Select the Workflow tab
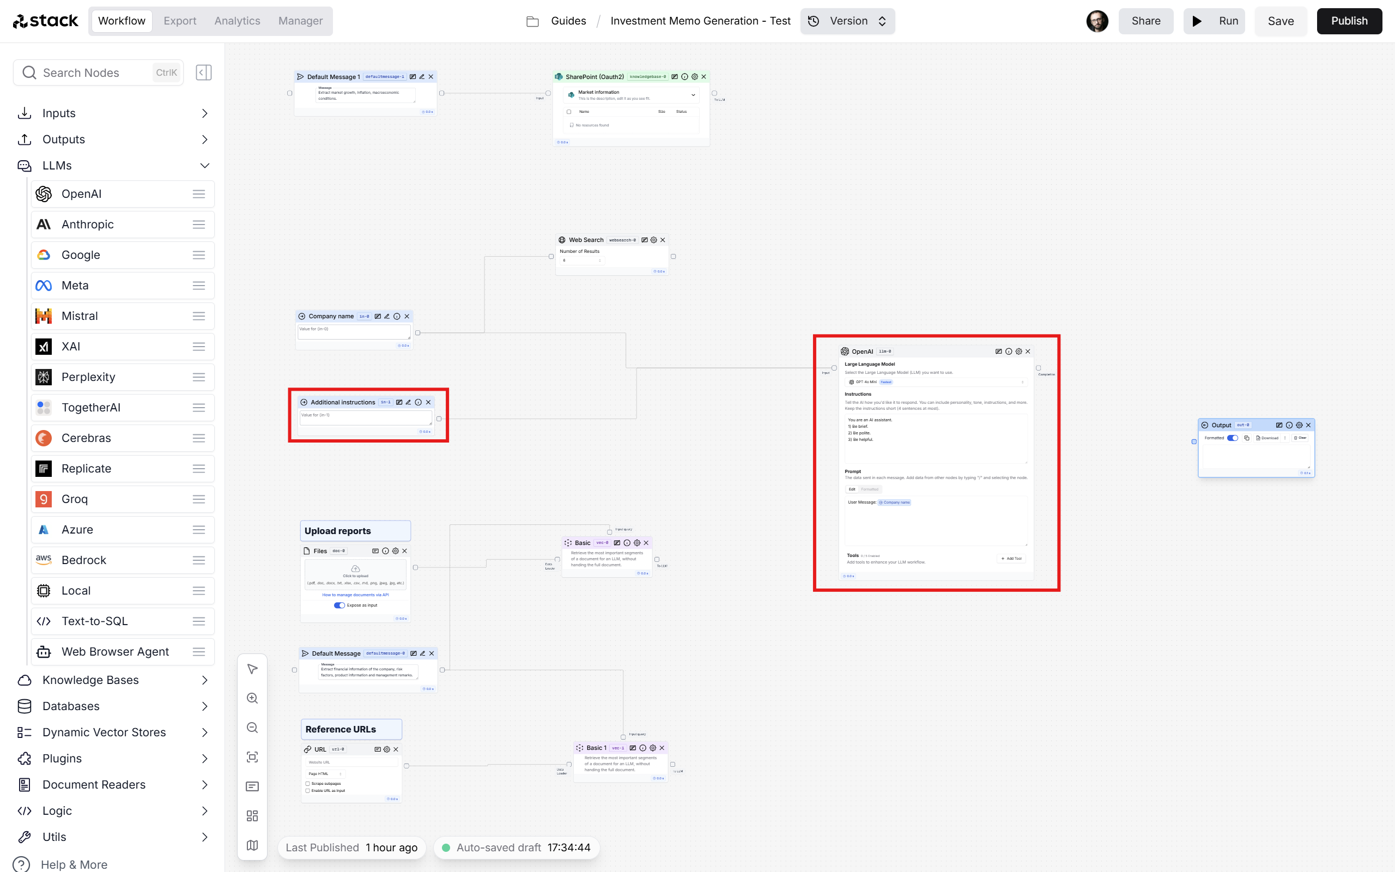Viewport: 1395px width, 872px height. tap(119, 20)
